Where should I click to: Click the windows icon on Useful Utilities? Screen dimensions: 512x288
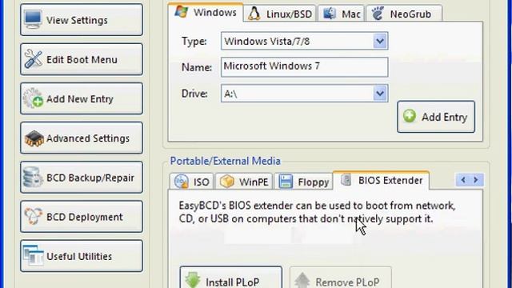click(34, 255)
